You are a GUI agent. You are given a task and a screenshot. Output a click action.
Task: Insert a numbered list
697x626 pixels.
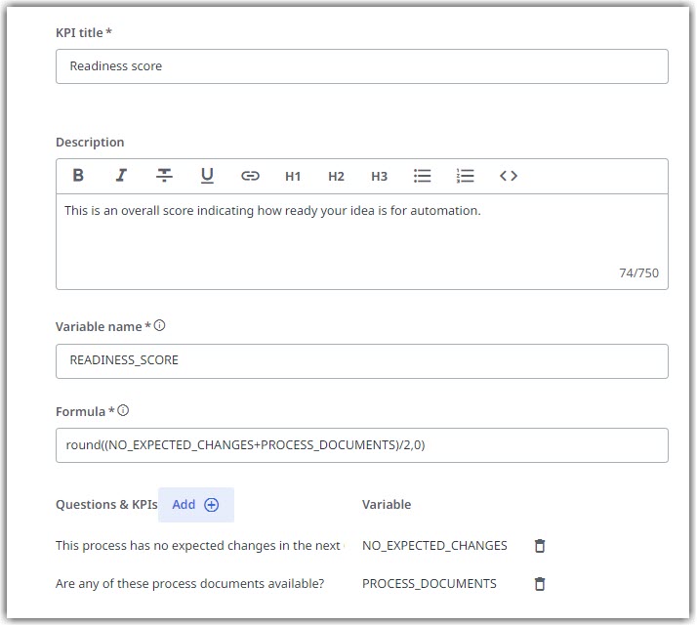pyautogui.click(x=466, y=176)
